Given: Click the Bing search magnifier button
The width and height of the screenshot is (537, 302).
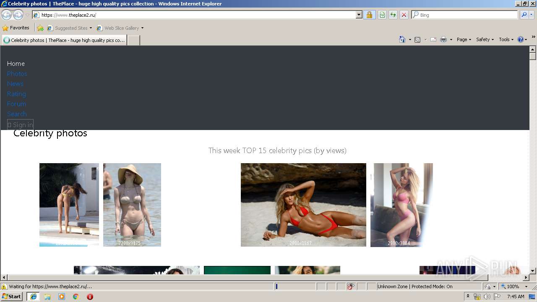Looking at the screenshot, I should 524,15.
